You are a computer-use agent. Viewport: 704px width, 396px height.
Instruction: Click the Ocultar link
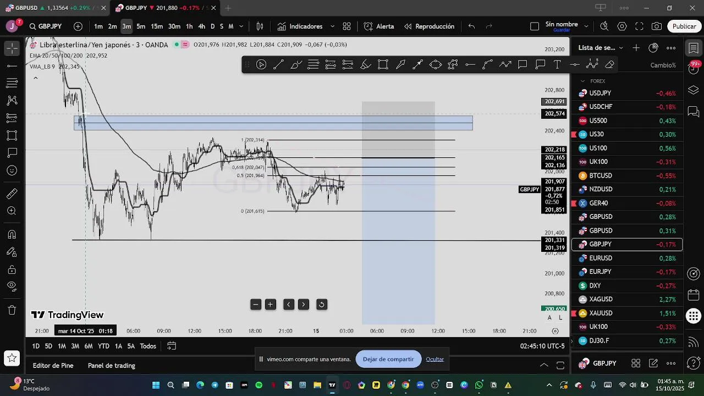click(435, 359)
